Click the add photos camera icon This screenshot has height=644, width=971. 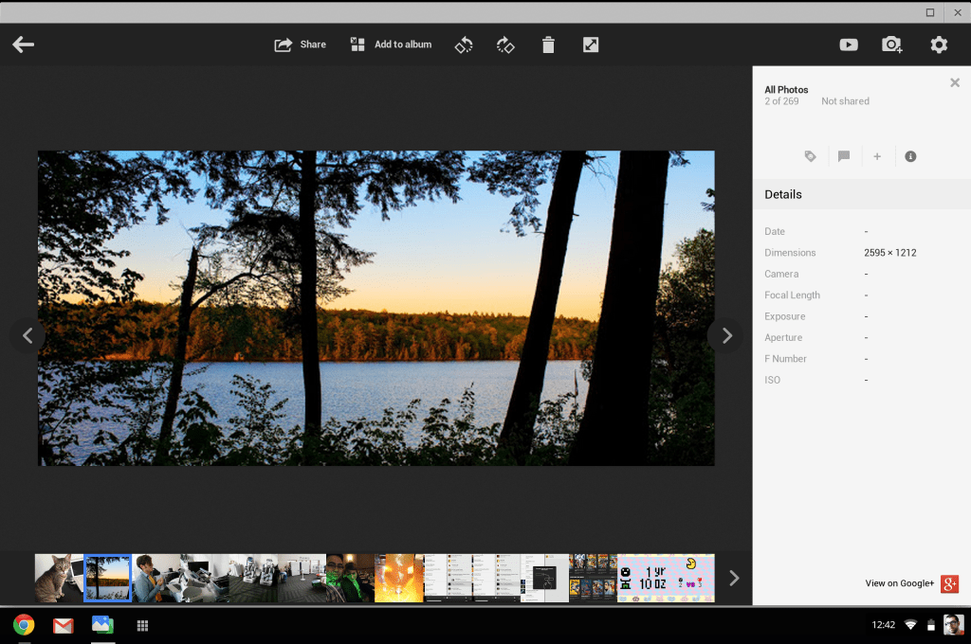click(892, 45)
